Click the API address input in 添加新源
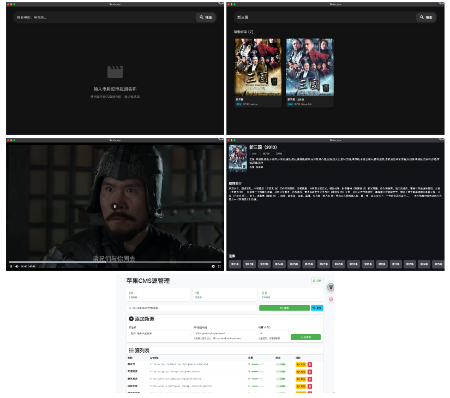Image resolution: width=450 pixels, height=398 pixels. (x=225, y=334)
